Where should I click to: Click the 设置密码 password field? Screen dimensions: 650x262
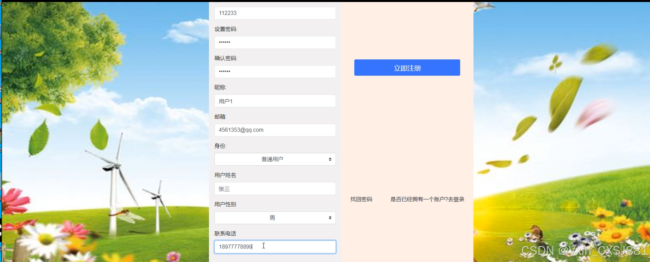point(275,42)
